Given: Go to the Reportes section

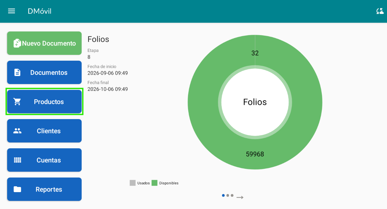Looking at the screenshot, I should coord(44,189).
